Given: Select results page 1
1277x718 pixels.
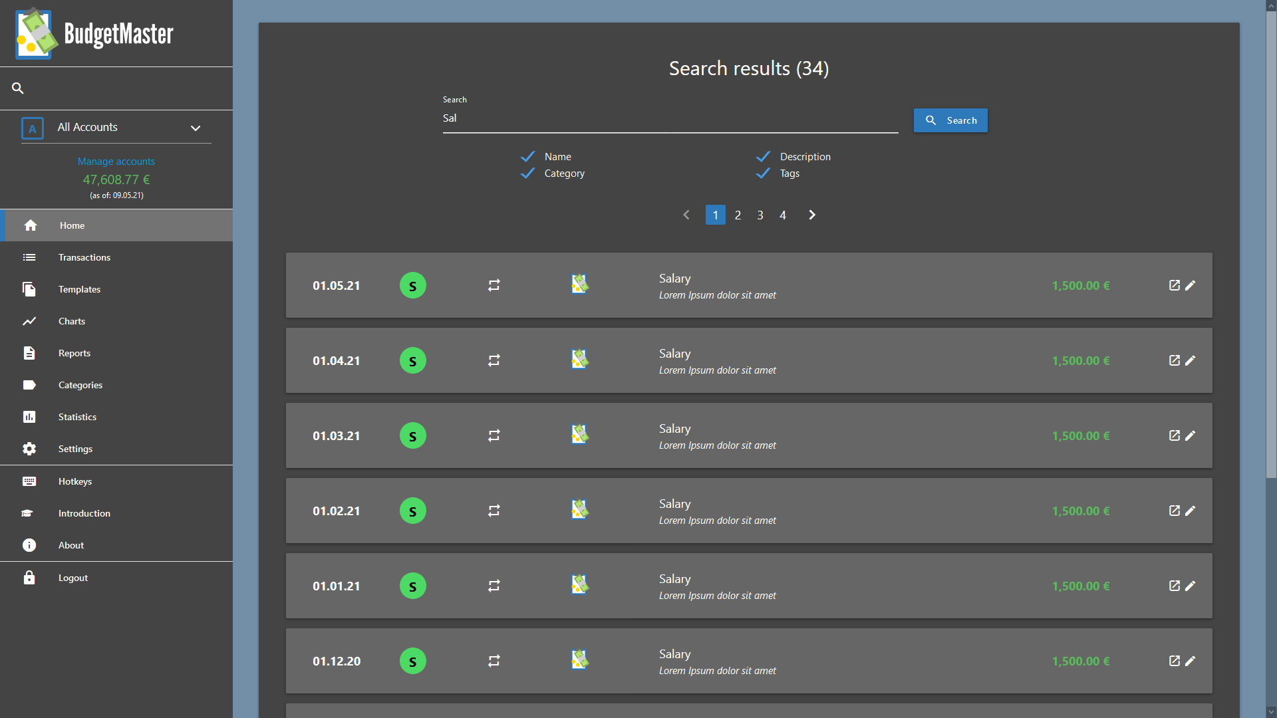Looking at the screenshot, I should point(716,215).
